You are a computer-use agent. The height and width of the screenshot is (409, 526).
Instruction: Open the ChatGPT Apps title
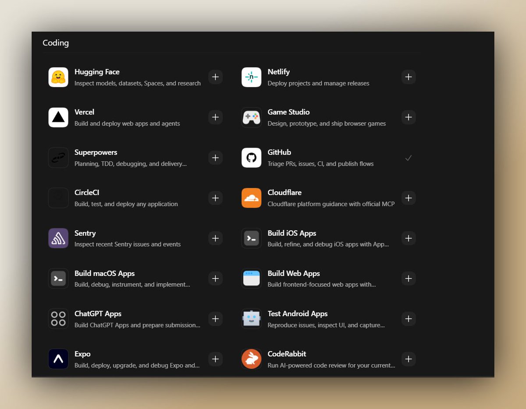(98, 314)
